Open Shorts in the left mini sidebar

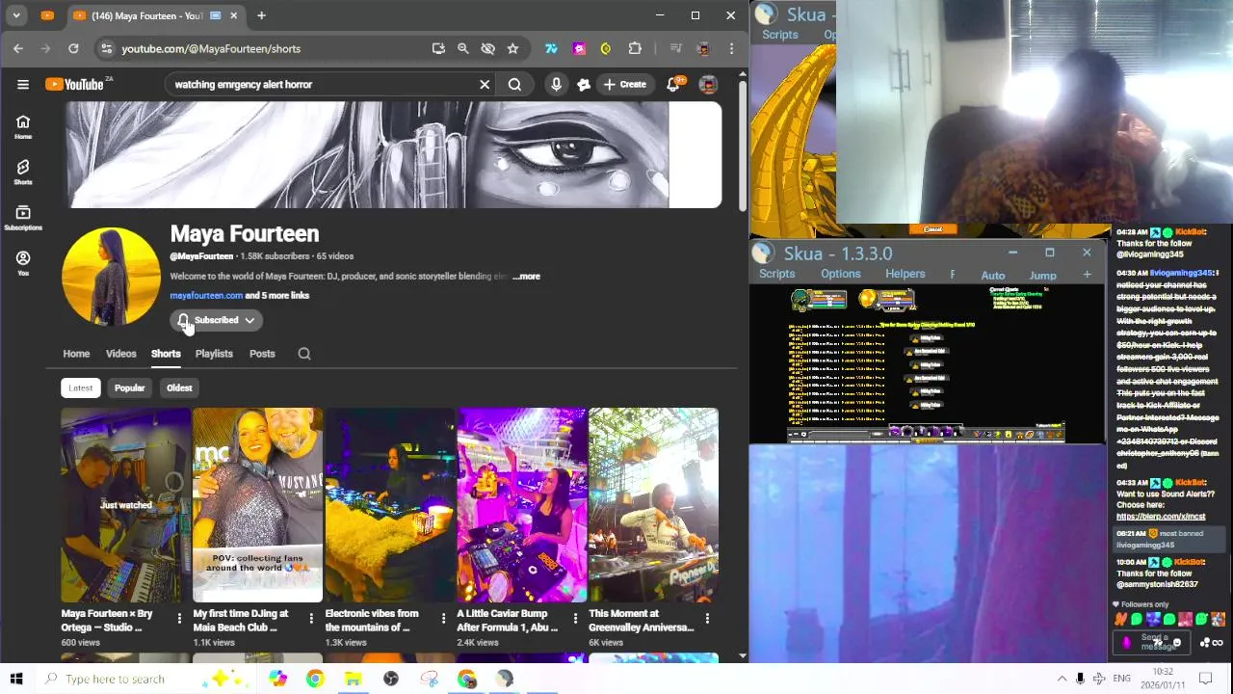(x=23, y=173)
